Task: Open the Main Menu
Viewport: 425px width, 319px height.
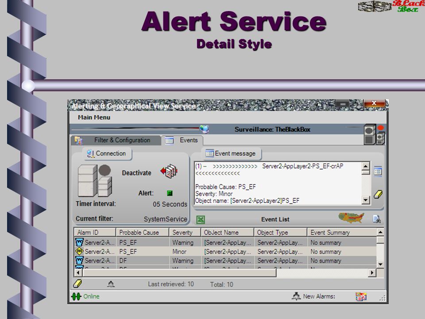Action: tap(94, 117)
